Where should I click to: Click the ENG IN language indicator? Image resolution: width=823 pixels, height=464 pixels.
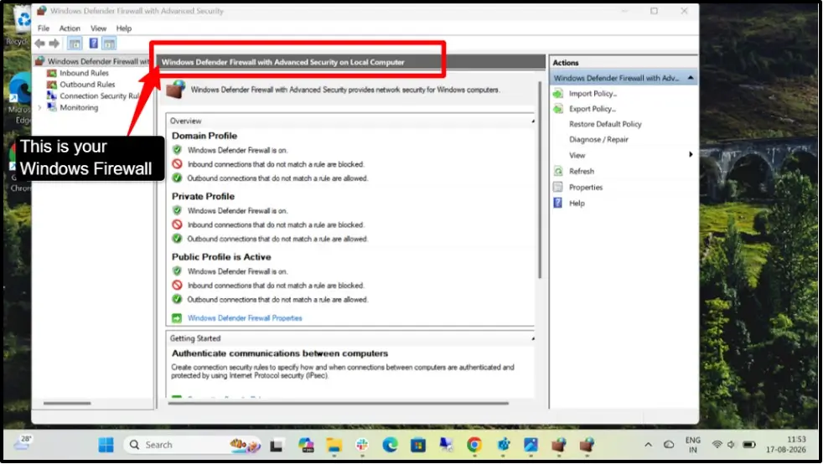[x=693, y=445]
